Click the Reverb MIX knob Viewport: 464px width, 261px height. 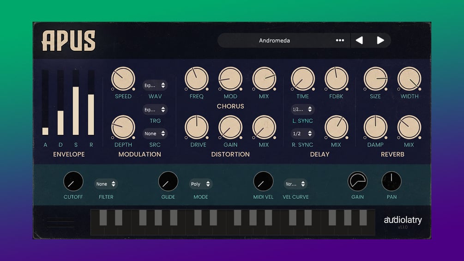click(409, 127)
